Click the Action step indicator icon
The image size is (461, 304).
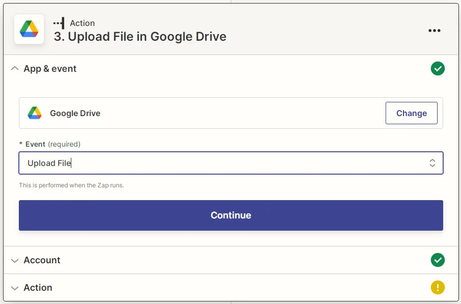pyautogui.click(x=58, y=22)
